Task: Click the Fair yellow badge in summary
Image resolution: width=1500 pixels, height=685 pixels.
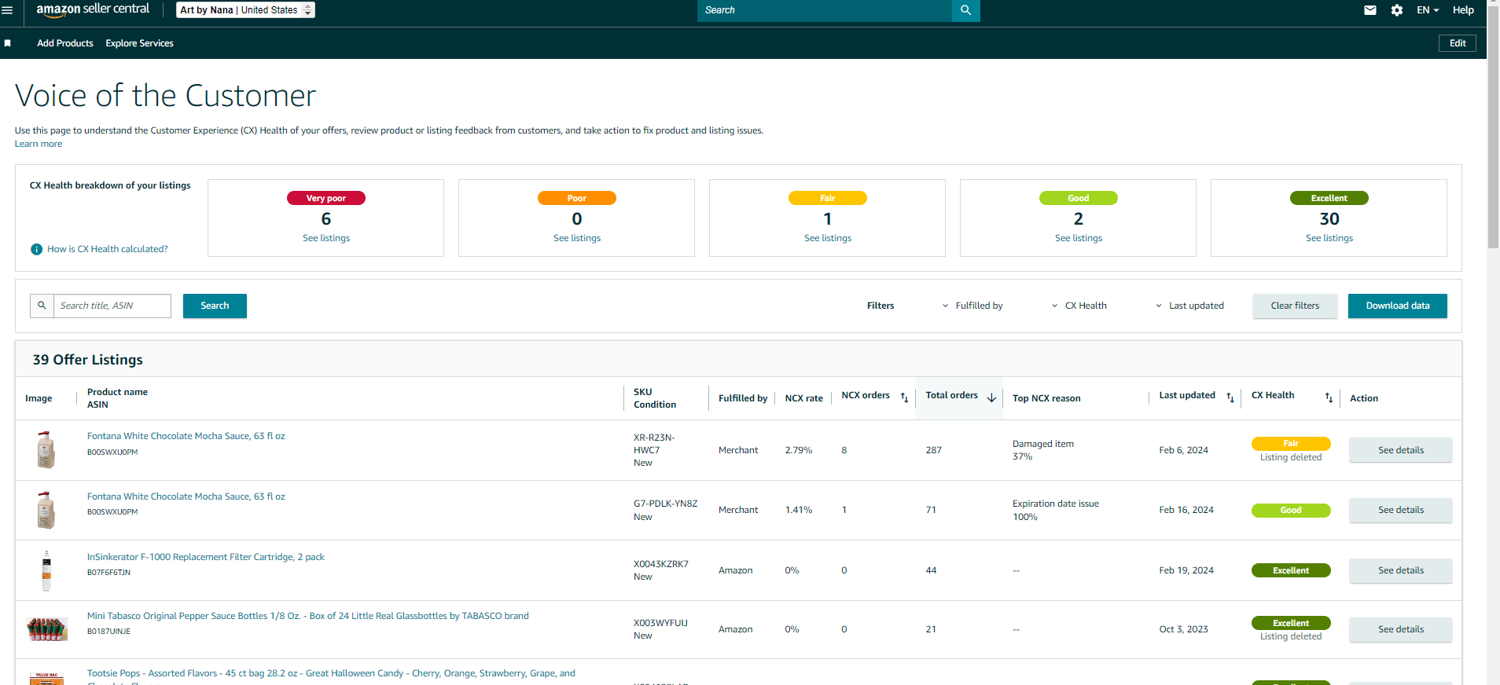Action: point(828,198)
